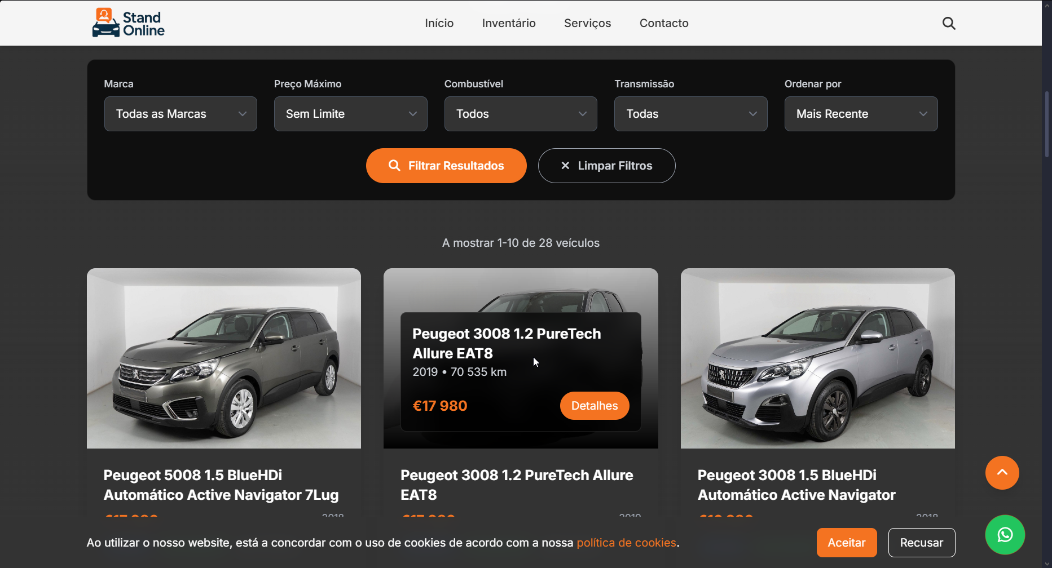Open the Marca dropdown showing Todas as Marcas
1052x568 pixels.
pyautogui.click(x=180, y=113)
